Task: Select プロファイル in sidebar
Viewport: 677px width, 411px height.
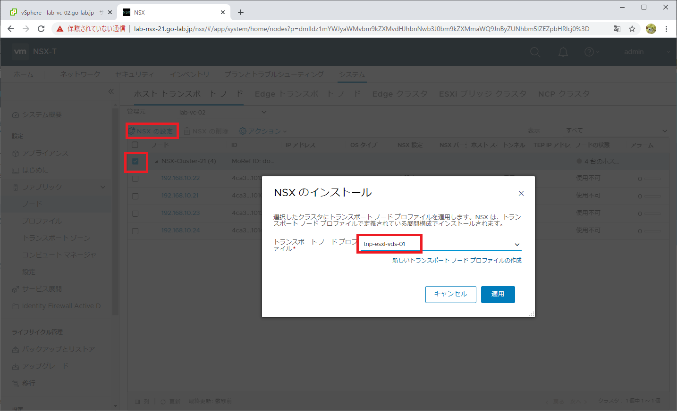Action: (42, 221)
